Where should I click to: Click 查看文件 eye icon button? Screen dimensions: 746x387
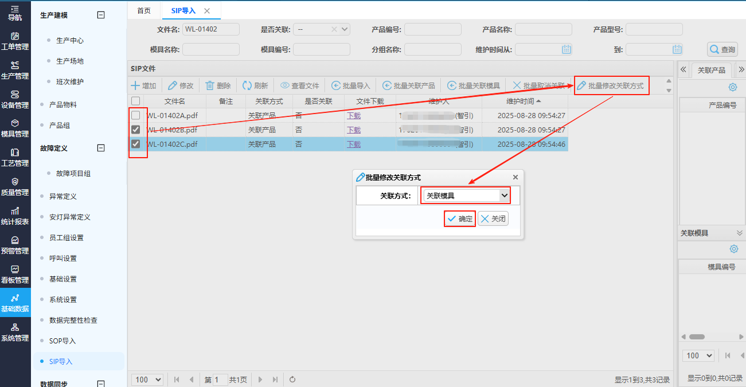pyautogui.click(x=284, y=85)
